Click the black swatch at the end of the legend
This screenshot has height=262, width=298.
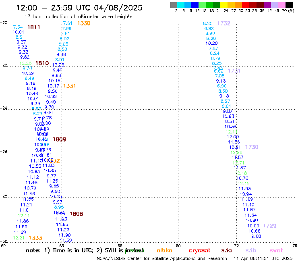tap(289, 5)
